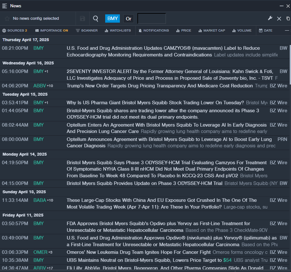
Task: Open the FDA Approves Opdivo plus Yervoy headline
Action: click(158, 224)
